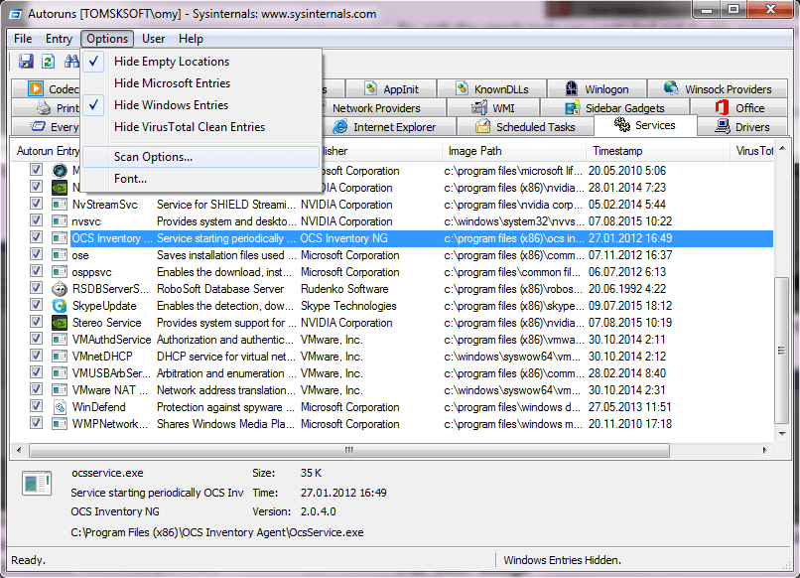Toggle Hide Windows Entries option
Screen dimensions: 800x578
201,105
